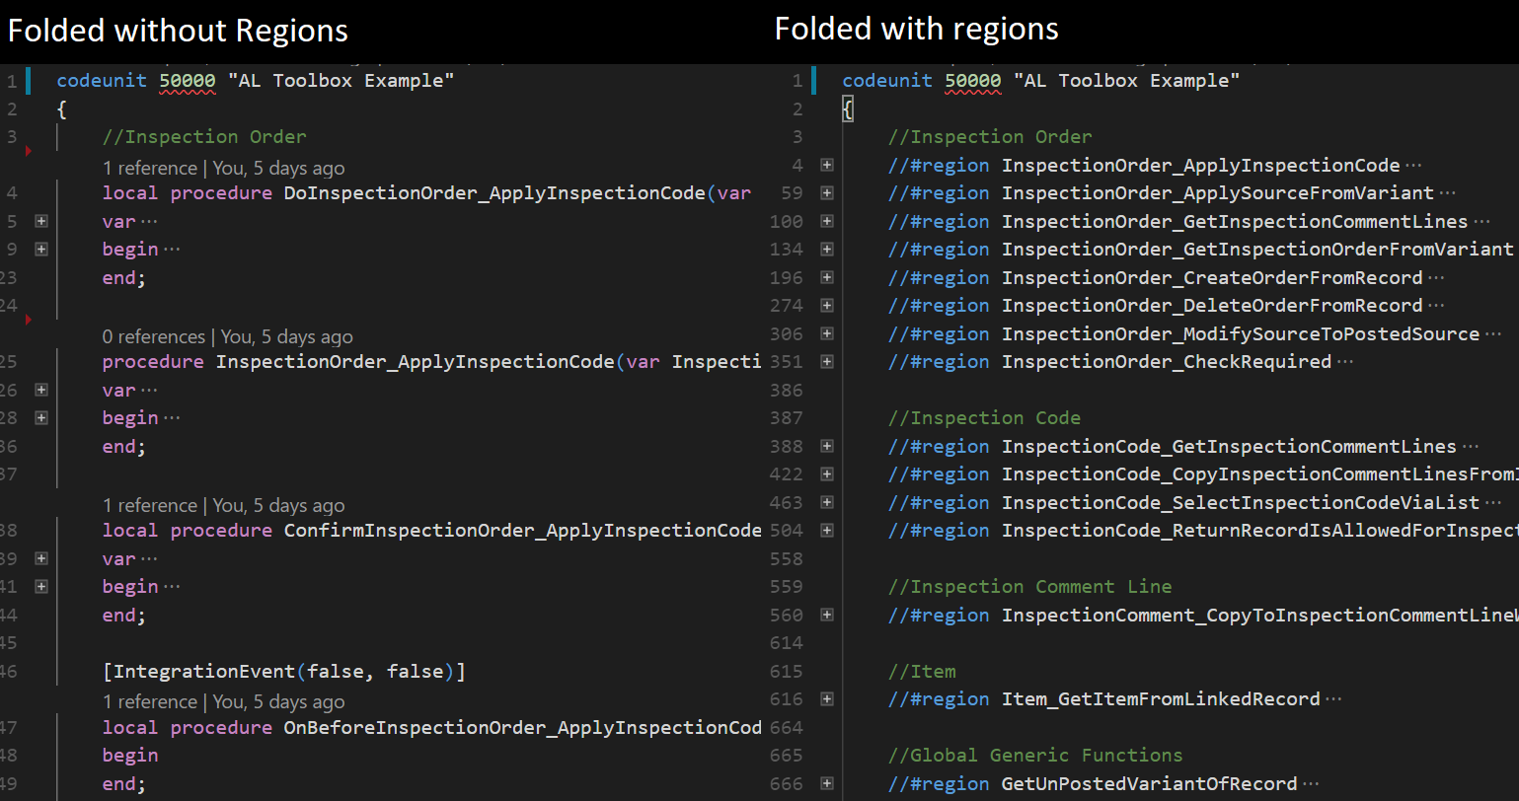
Task: Click the "end;" line on line 36
Action: [124, 447]
